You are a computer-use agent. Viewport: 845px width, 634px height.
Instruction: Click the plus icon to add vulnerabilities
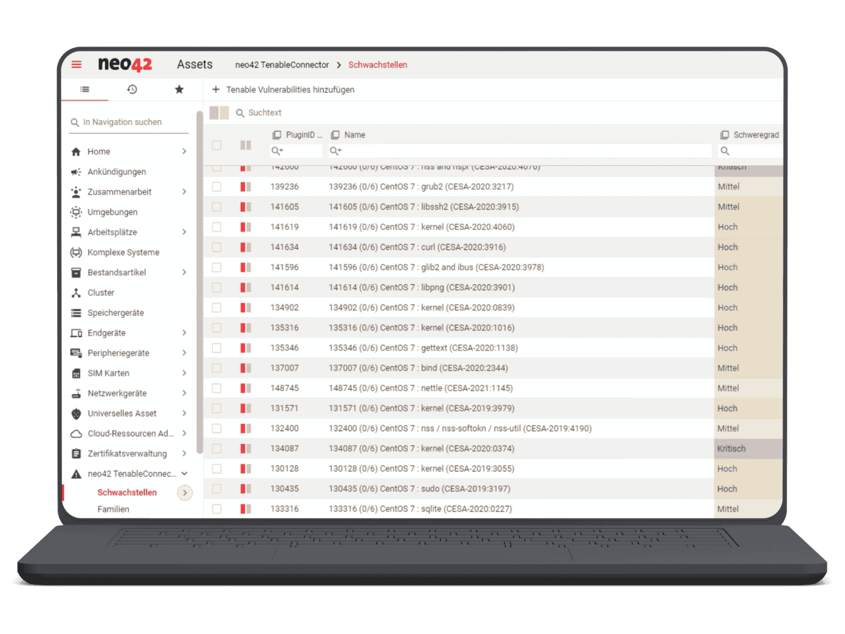(x=216, y=89)
